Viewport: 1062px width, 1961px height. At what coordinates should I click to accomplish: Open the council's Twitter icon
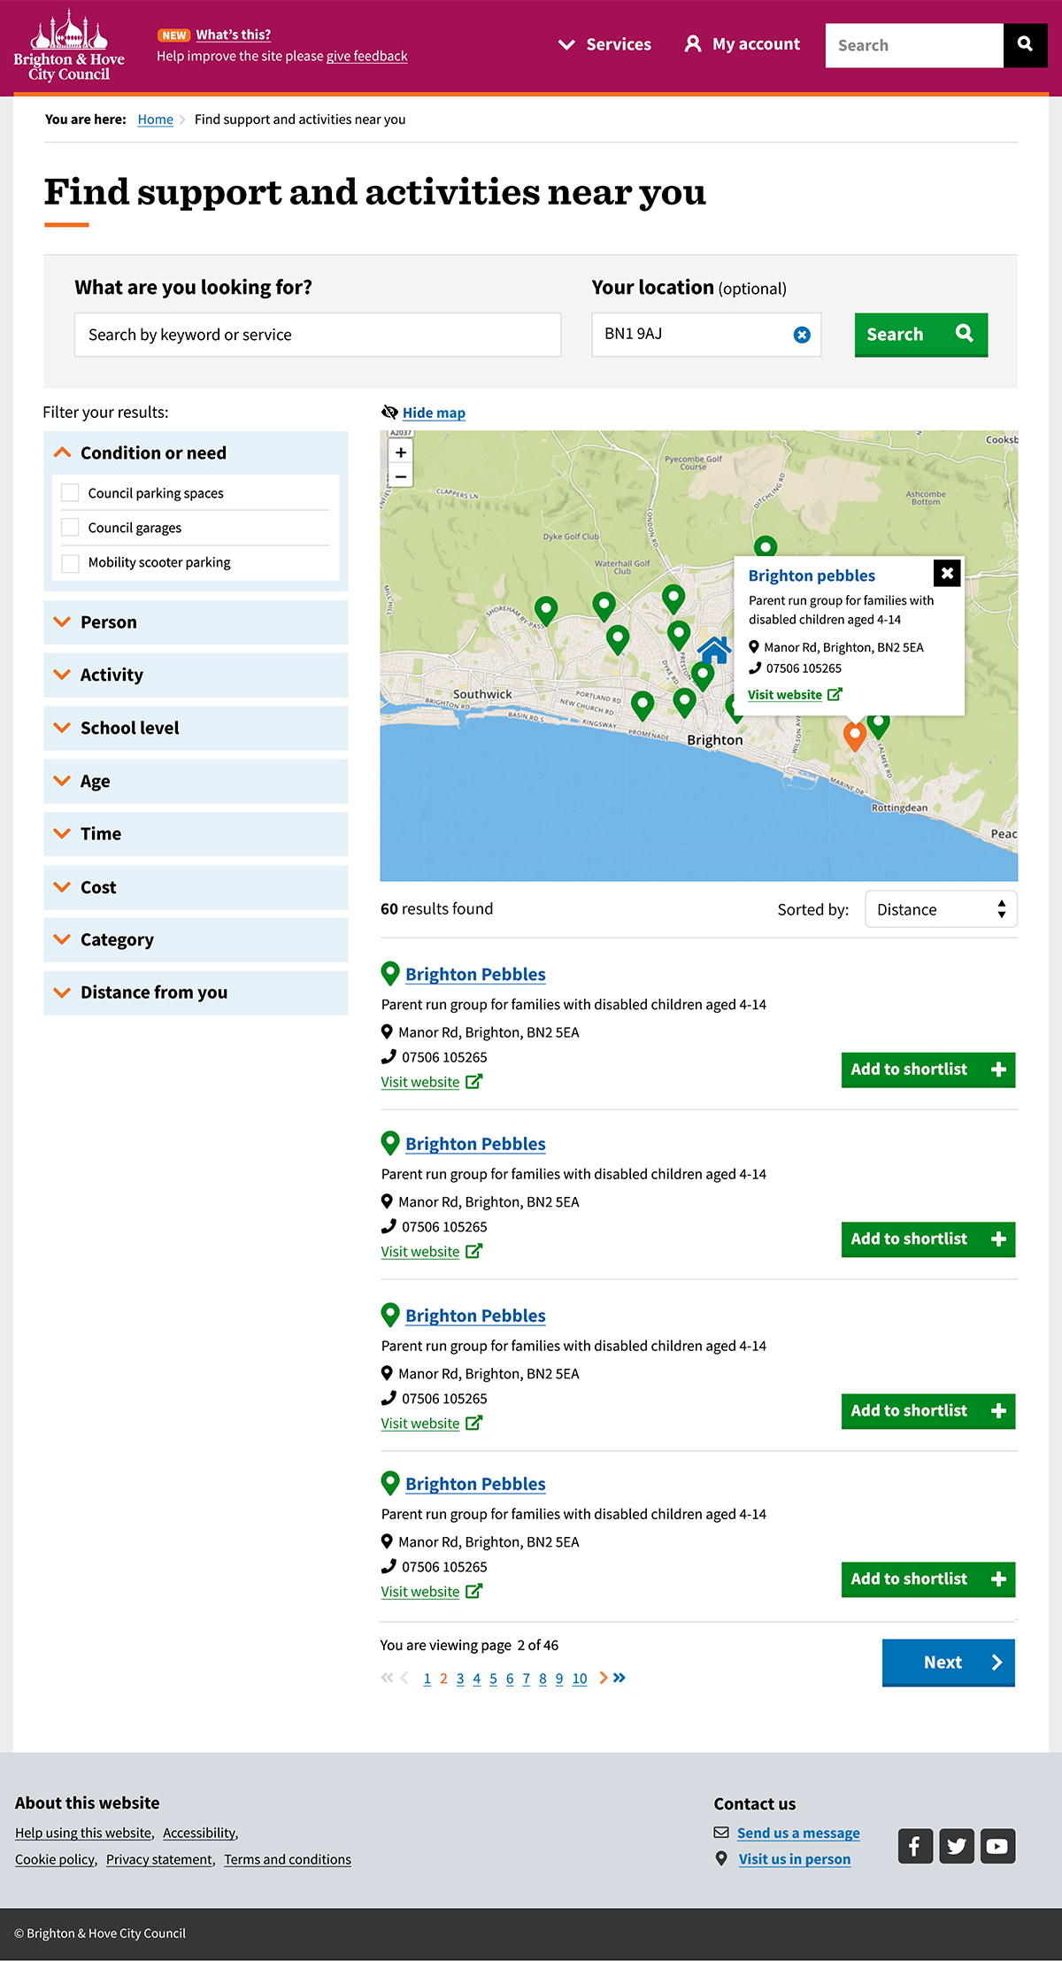point(956,1846)
